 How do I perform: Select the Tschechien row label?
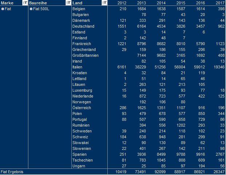pos(83,160)
